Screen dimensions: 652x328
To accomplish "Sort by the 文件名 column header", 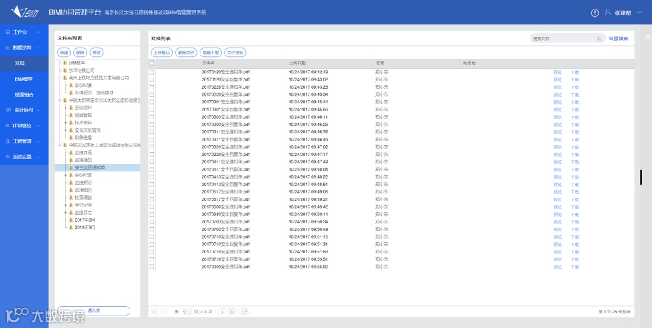I will [x=209, y=64].
